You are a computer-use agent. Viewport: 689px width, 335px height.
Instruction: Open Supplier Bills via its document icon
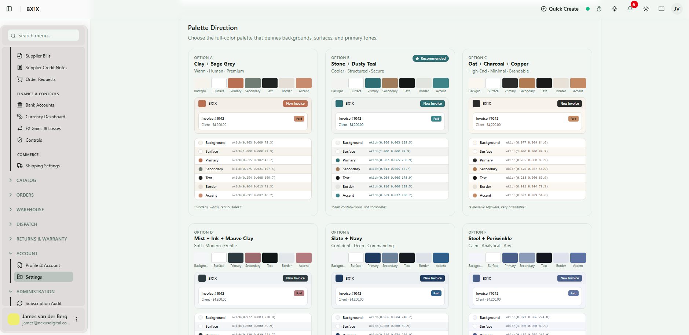(x=20, y=56)
